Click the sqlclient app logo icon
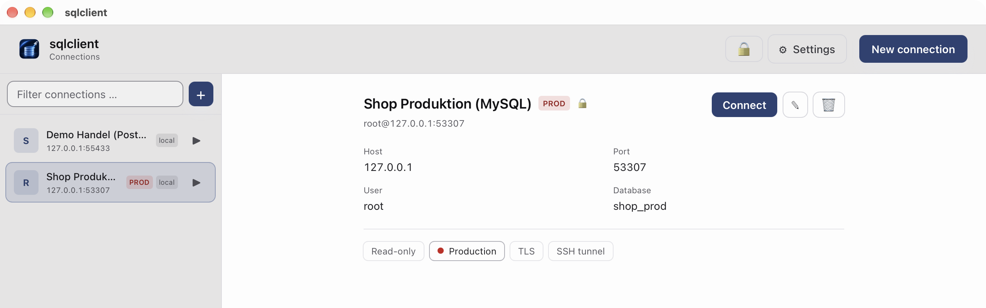Viewport: 986px width, 308px height. coord(29,49)
